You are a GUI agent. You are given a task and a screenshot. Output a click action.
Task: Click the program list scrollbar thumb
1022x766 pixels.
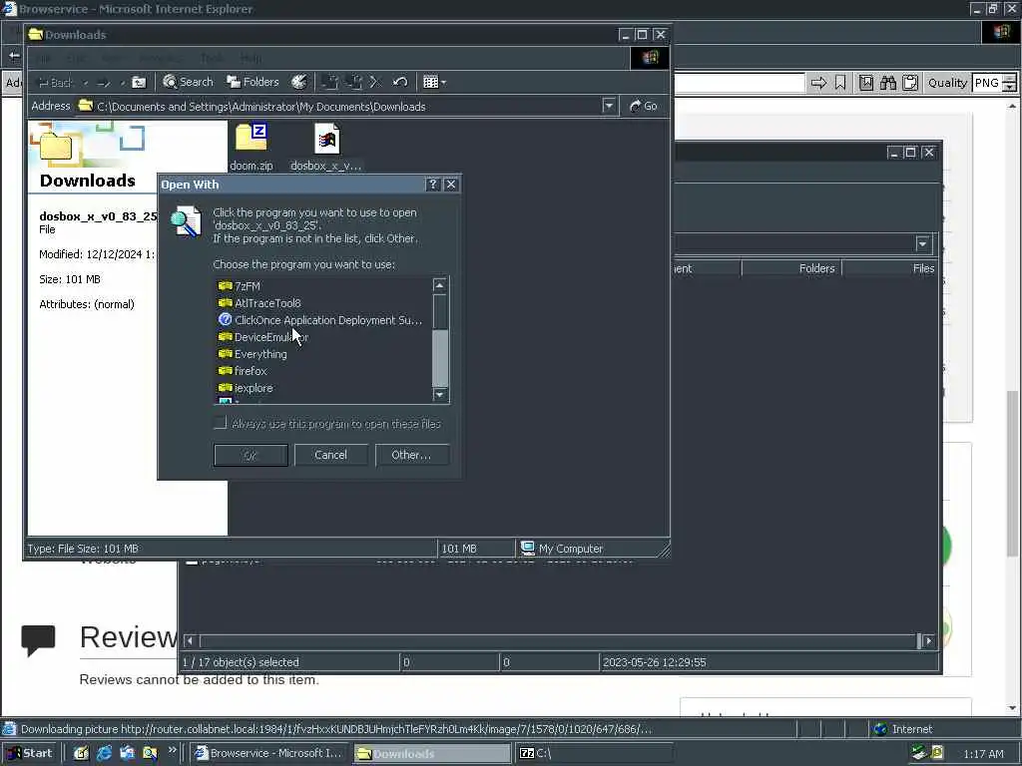tap(440, 358)
